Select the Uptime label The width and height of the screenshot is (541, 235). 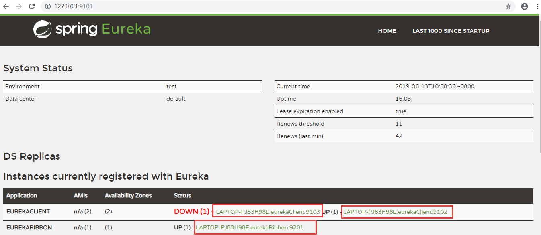286,99
